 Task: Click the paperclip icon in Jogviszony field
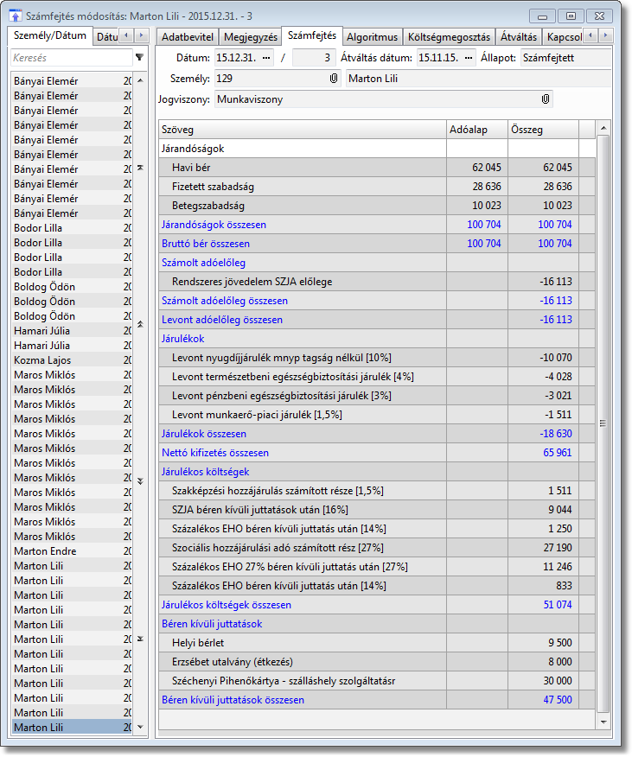(x=546, y=99)
